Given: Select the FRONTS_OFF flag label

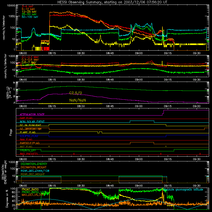Looking at the screenshot, I should (x=28, y=150).
